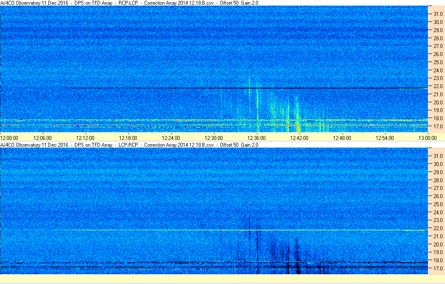Click 29.0 frequency label in RCP-LCP panel
This screenshot has width=445, height=284.
[438, 30]
